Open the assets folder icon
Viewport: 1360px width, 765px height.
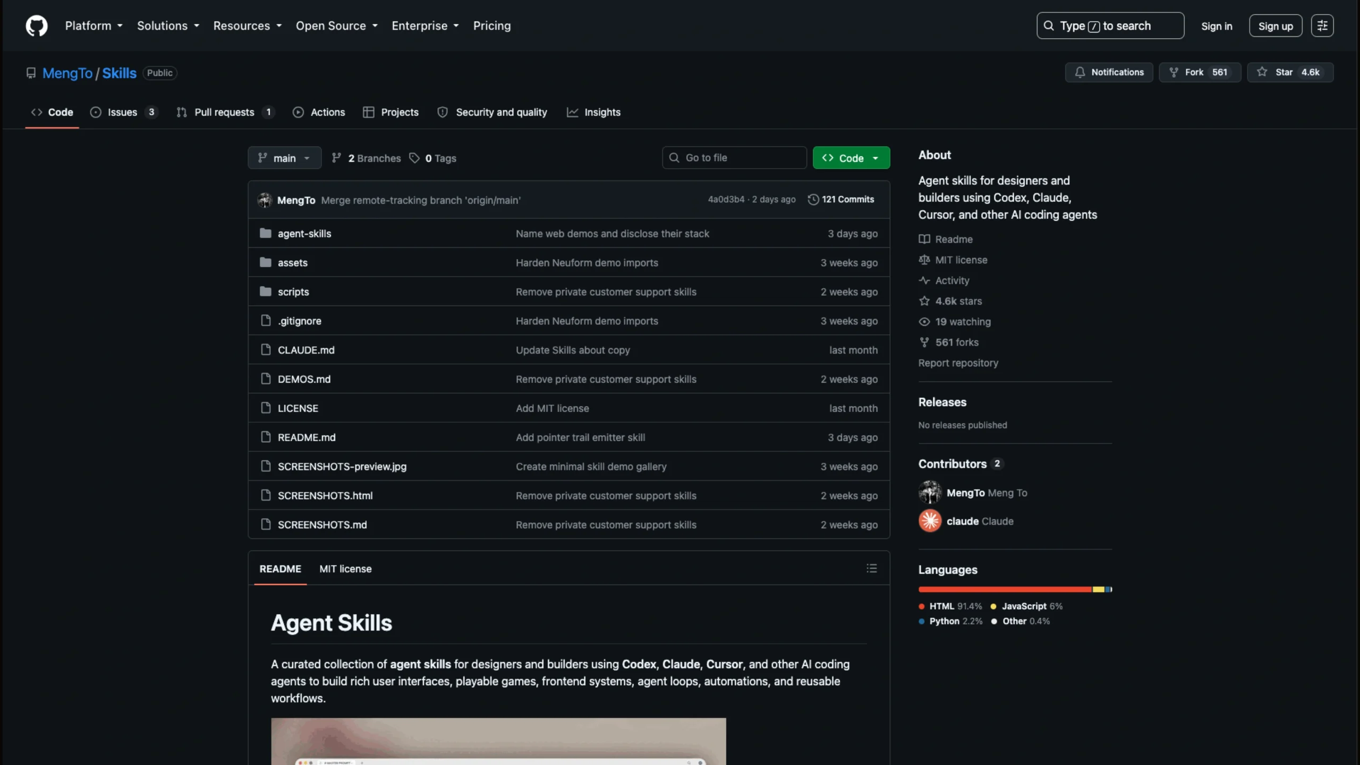point(266,262)
